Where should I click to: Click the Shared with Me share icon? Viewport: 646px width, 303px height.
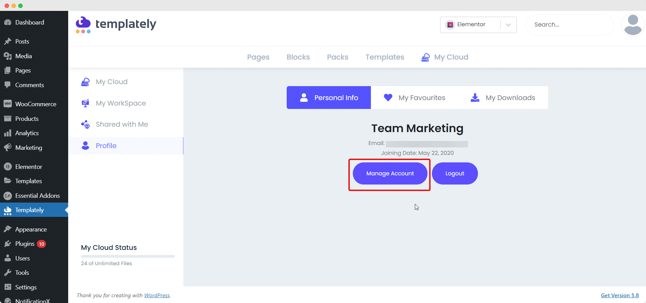coord(86,125)
